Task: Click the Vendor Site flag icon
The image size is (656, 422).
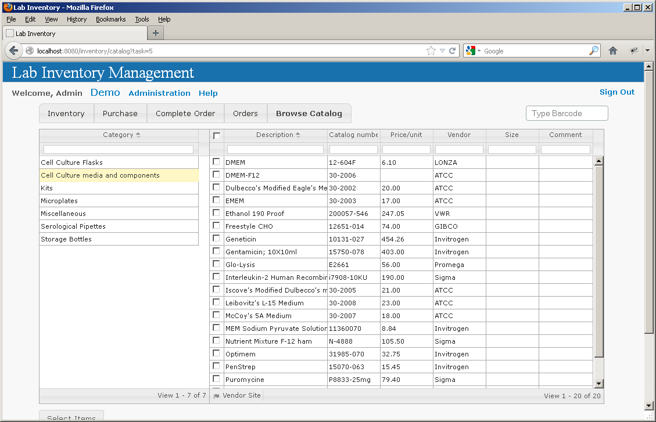Action: point(217,396)
